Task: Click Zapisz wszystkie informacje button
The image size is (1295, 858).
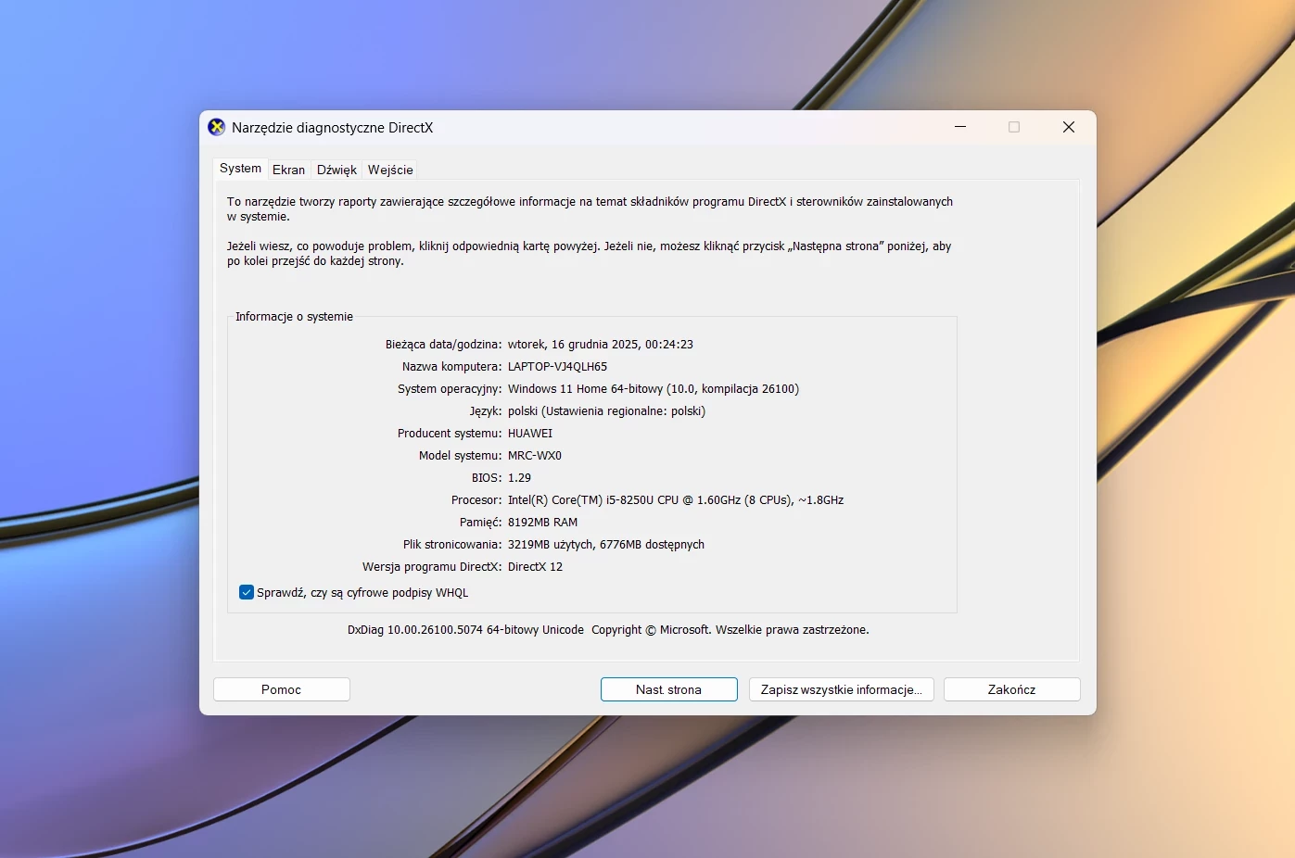Action: click(x=841, y=689)
